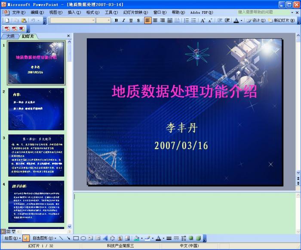Toggle italic text formatting
This screenshot has height=250, width=301.
[124, 20]
